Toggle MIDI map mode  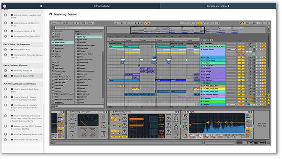(254, 23)
